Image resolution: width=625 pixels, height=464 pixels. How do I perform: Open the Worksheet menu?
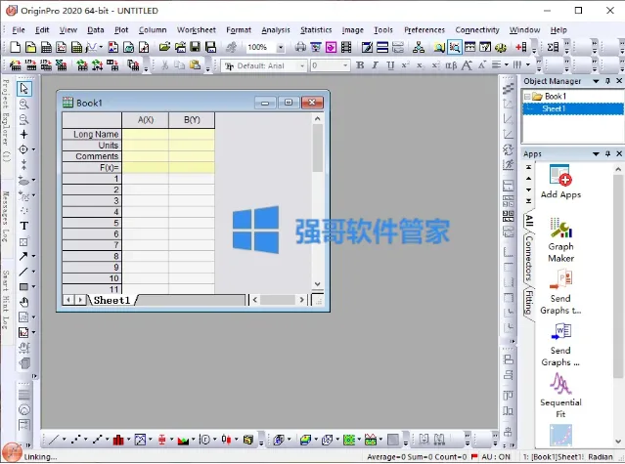point(197,30)
